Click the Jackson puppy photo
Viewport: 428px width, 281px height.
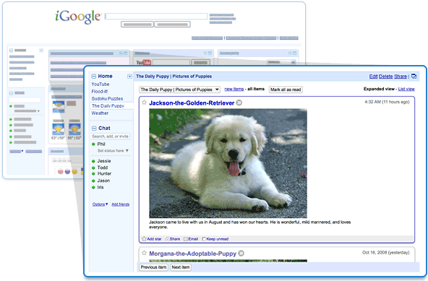228,163
